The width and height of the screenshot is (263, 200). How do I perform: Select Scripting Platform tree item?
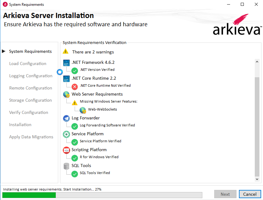click(x=89, y=150)
